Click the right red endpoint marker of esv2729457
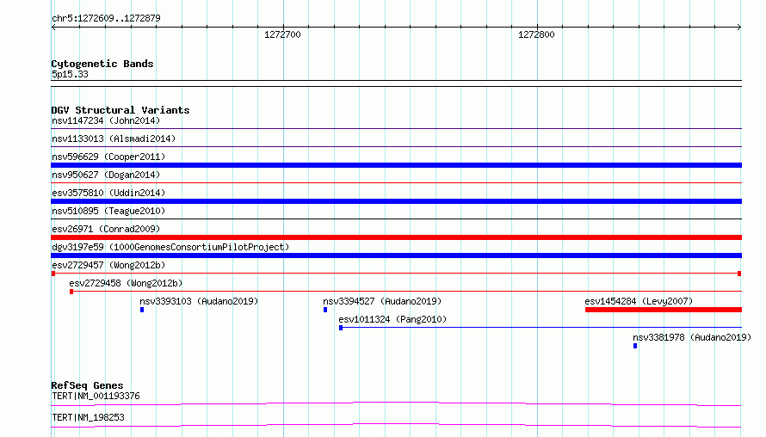 (x=739, y=274)
